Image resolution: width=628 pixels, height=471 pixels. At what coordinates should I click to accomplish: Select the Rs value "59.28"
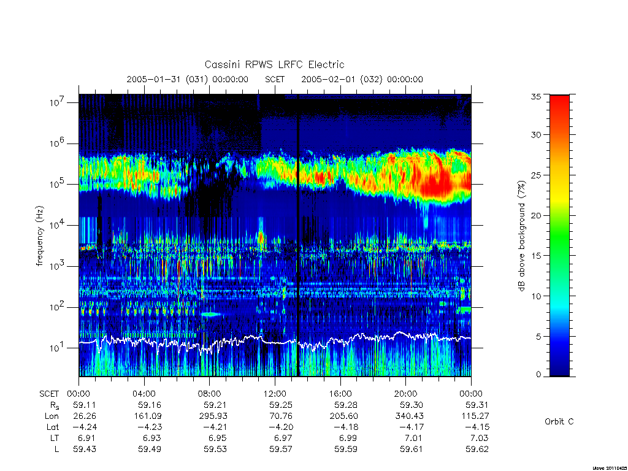tap(346, 405)
